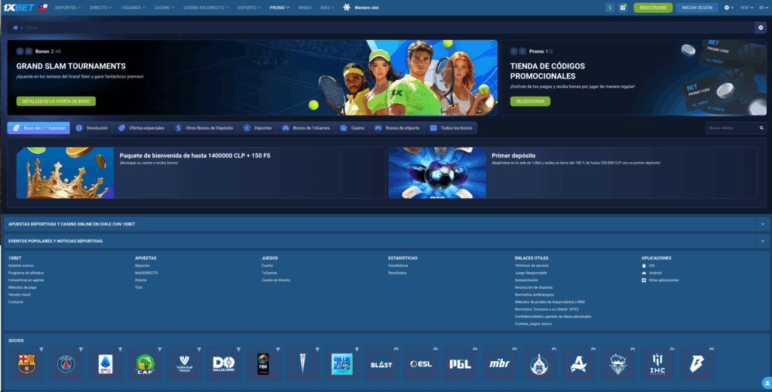Open the PROMO menu
This screenshot has height=392, width=772.
pyautogui.click(x=279, y=8)
